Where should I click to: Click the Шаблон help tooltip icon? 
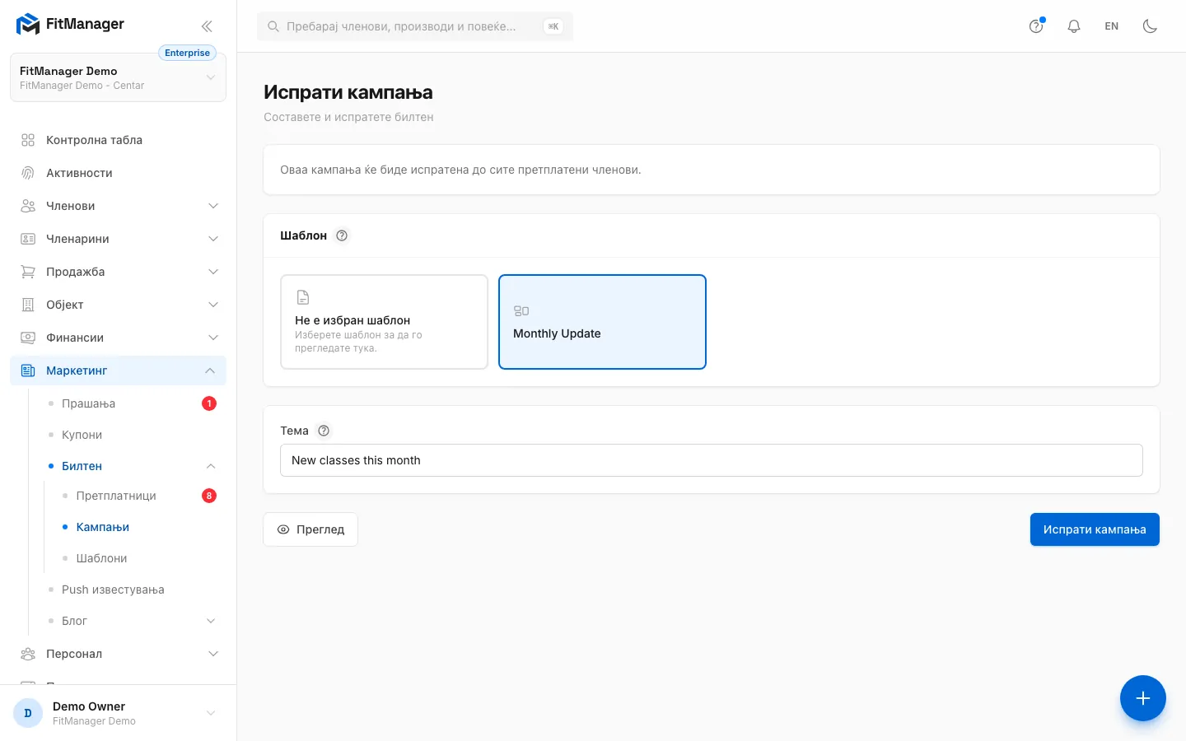point(342,235)
